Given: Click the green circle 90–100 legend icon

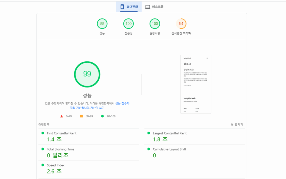Looking at the screenshot, I should [103, 116].
